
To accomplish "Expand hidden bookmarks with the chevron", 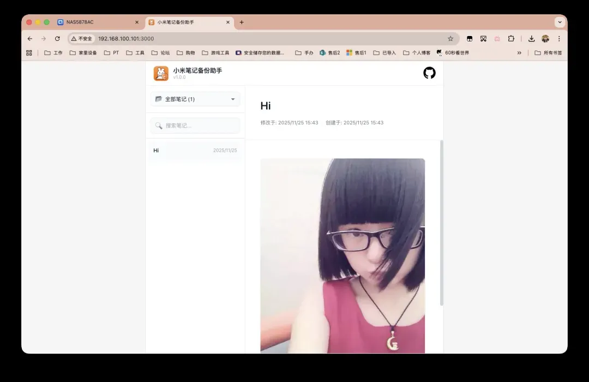I will (520, 52).
